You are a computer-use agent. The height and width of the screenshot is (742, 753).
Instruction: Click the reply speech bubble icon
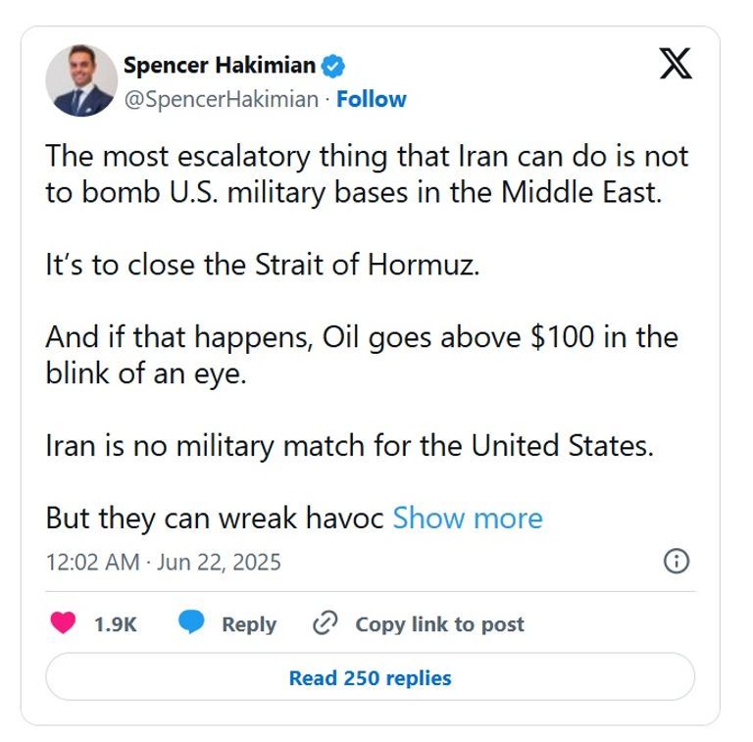point(191,623)
